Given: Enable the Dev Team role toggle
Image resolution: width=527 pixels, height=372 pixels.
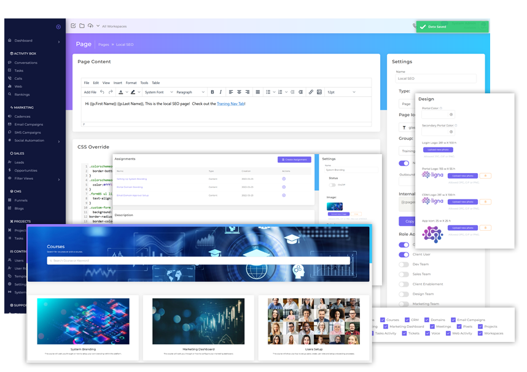Looking at the screenshot, I should tap(404, 265).
